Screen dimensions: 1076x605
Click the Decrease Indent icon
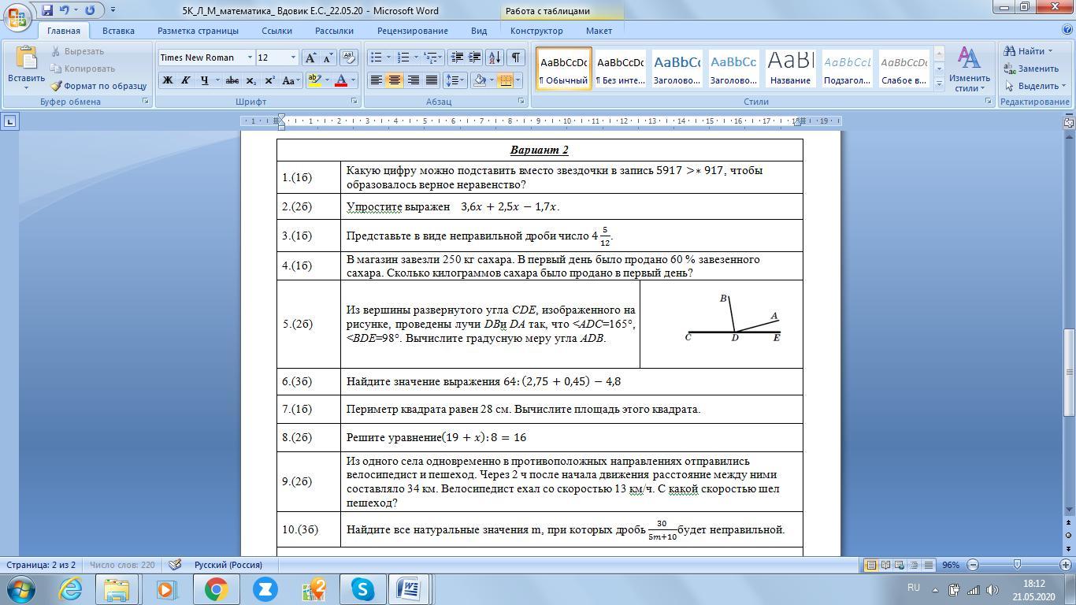[457, 58]
